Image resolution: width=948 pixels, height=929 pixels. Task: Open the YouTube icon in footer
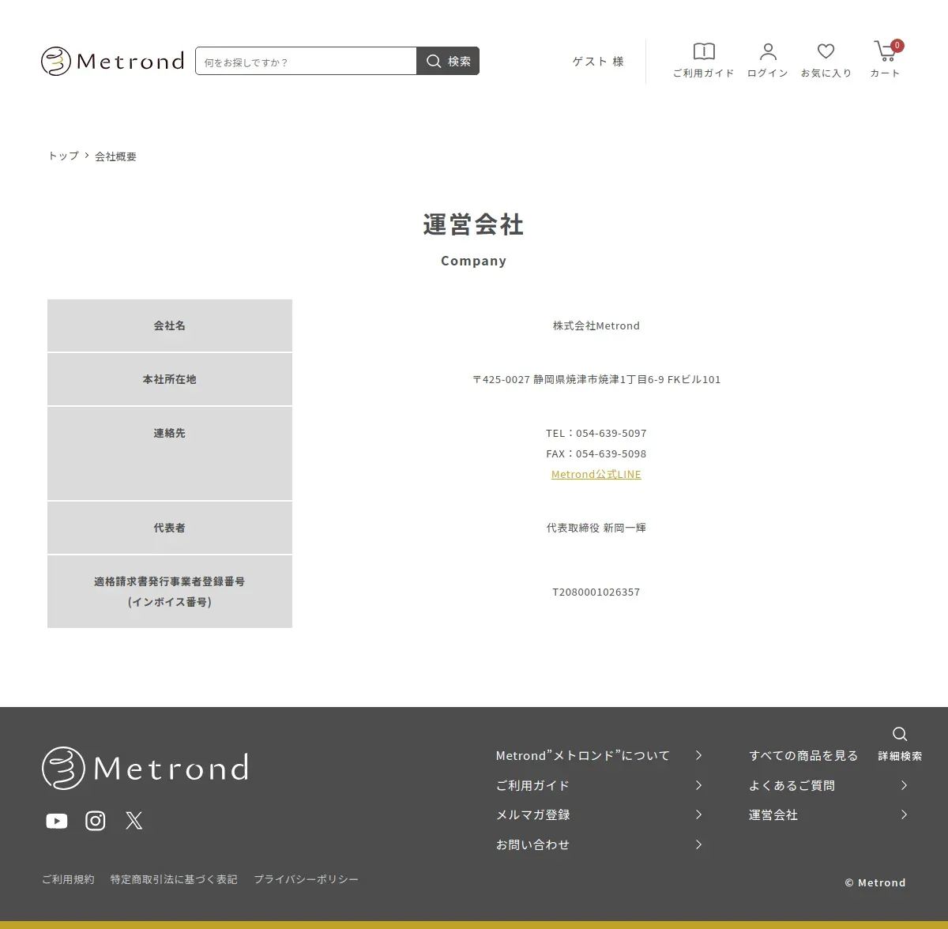(57, 821)
